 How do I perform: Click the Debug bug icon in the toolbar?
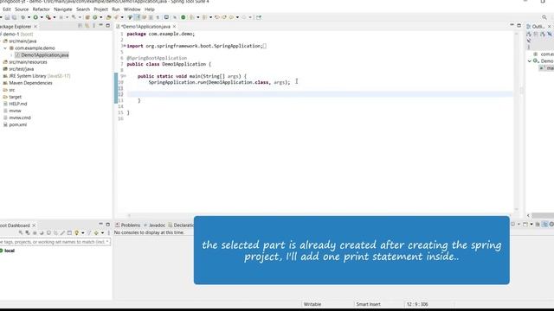pyautogui.click(x=23, y=17)
